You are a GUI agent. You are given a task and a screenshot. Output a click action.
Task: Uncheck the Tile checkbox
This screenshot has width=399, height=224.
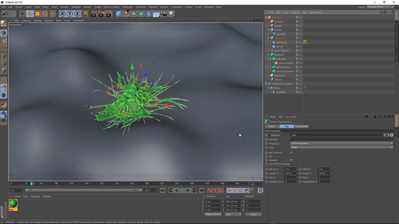pyautogui.click(x=291, y=156)
